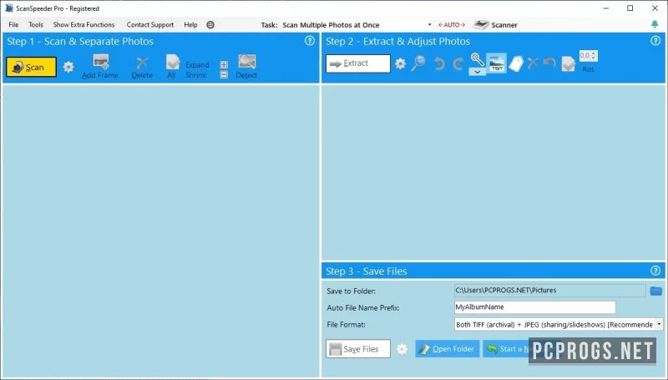Increase the rotation value spinner
The width and height of the screenshot is (668, 380).
(x=594, y=53)
